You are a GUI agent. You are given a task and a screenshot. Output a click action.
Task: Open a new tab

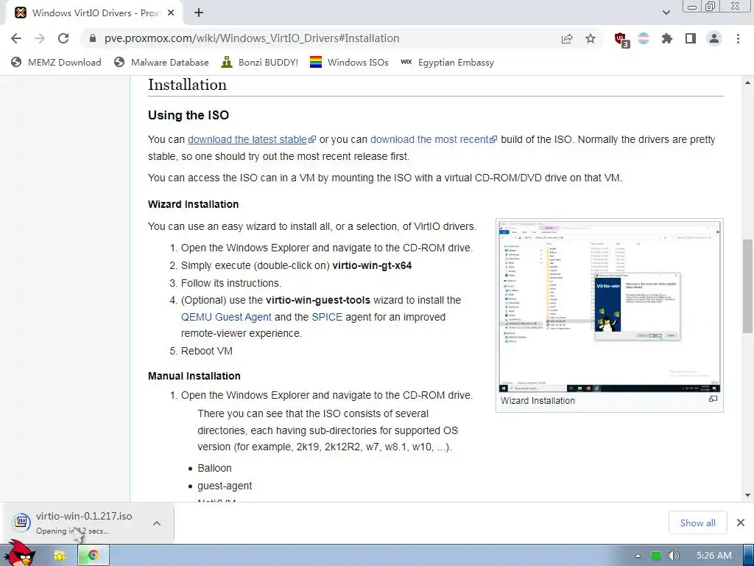coord(199,13)
